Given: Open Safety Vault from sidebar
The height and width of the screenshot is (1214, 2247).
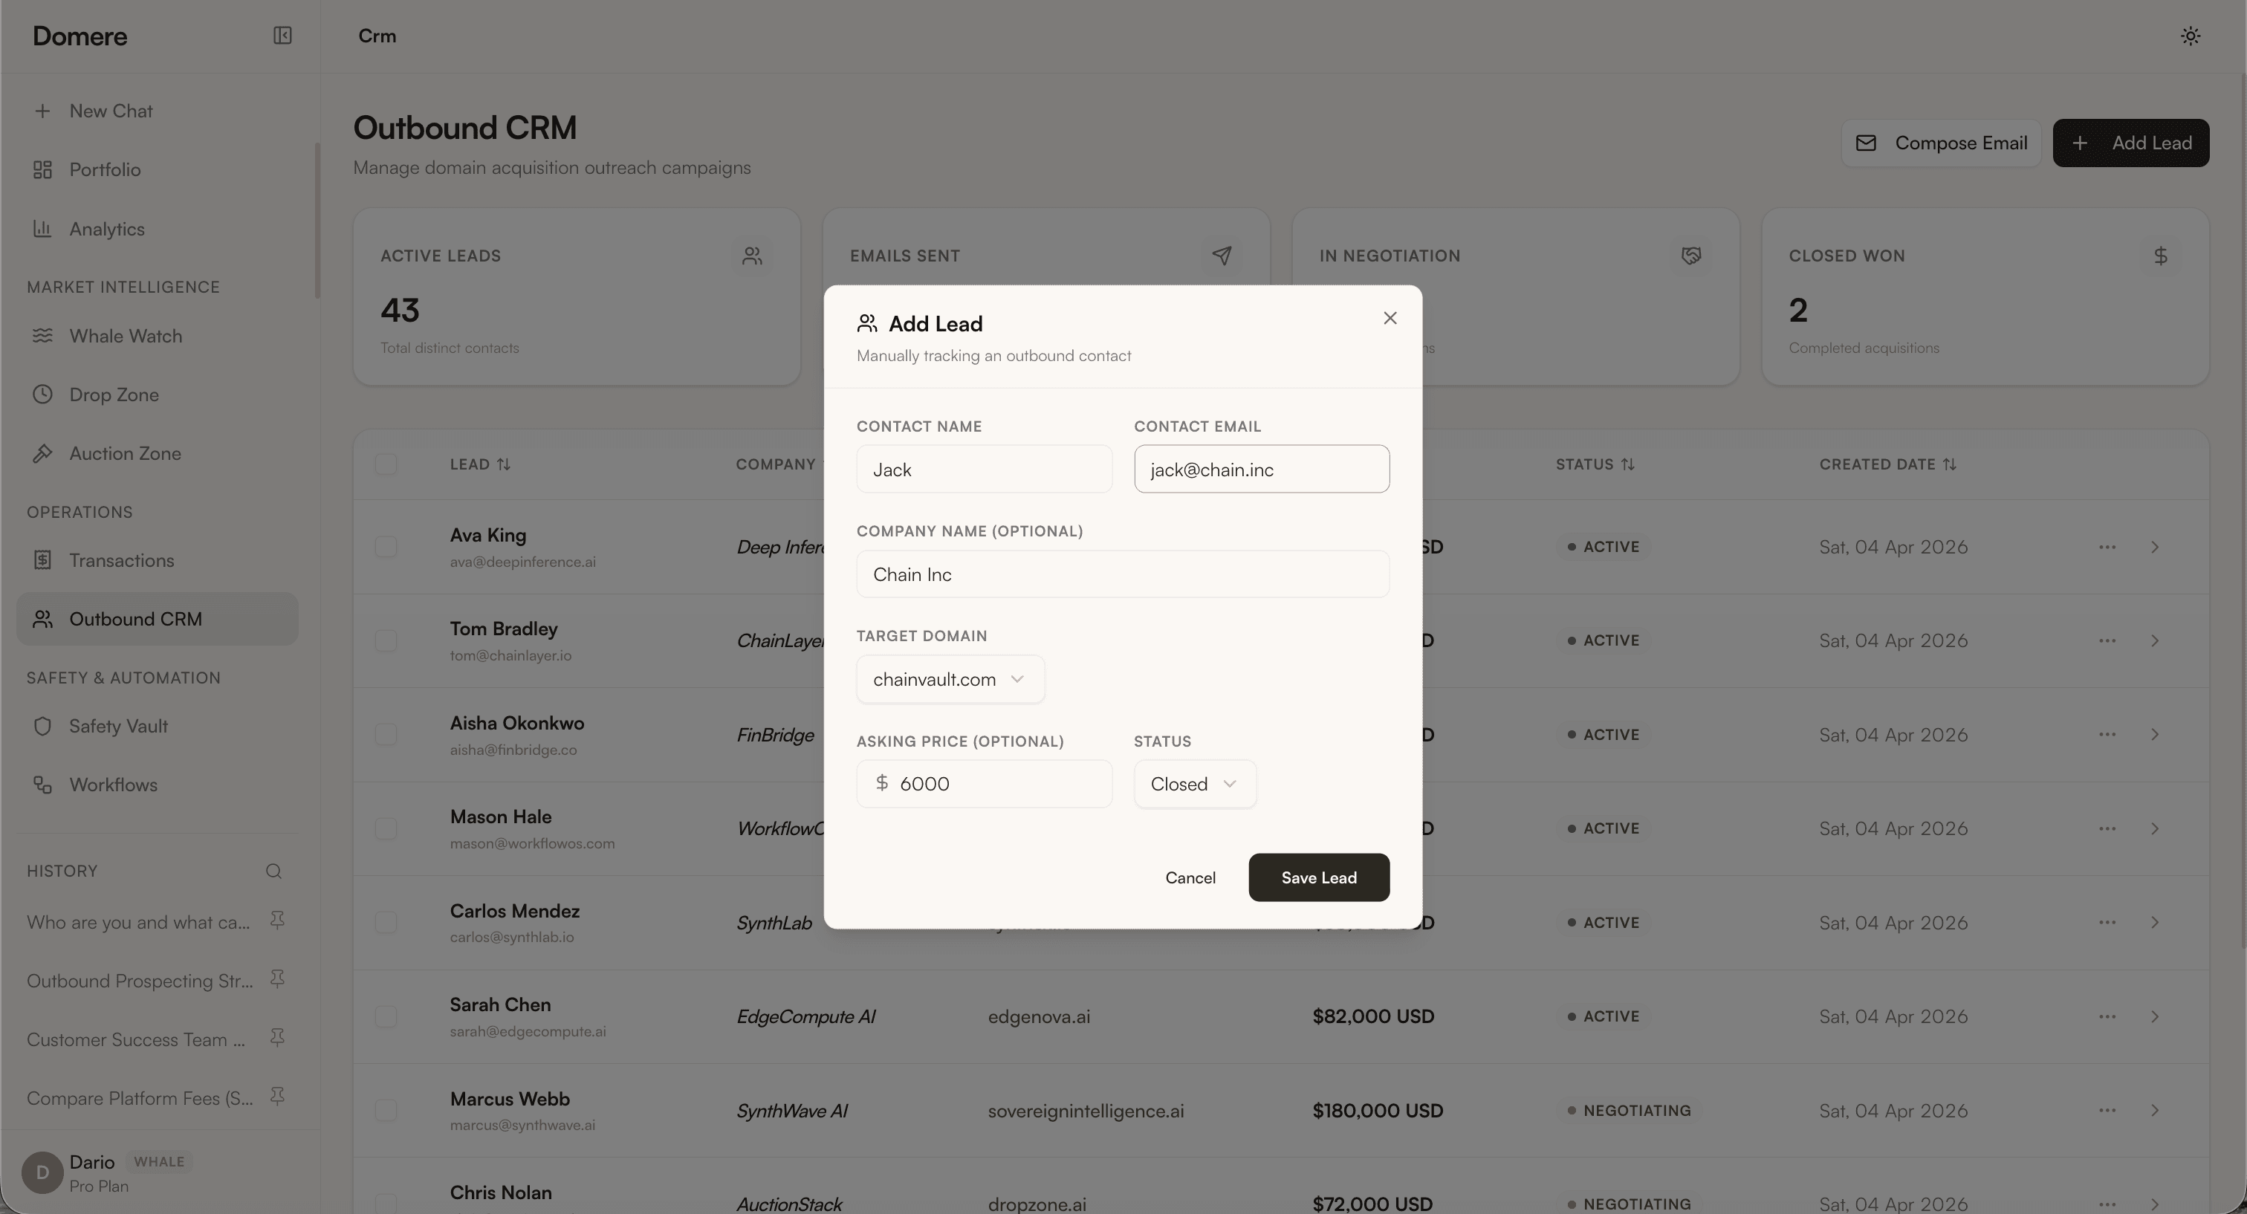Looking at the screenshot, I should pos(119,727).
